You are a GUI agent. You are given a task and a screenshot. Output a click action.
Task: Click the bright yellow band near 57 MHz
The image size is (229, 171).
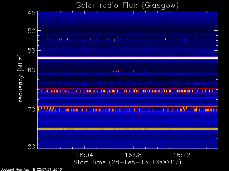click(128, 58)
